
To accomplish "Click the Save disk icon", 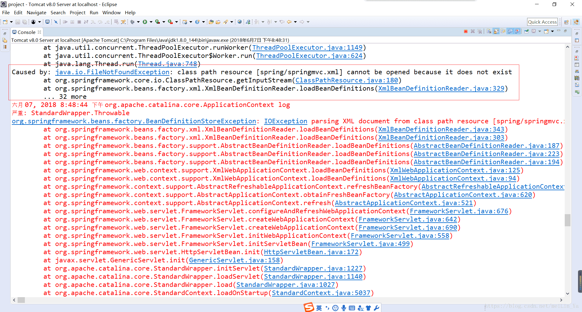I will [x=18, y=22].
